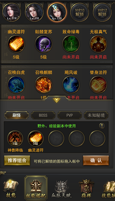Image resolution: width=115 pixels, height=201 pixels.
Task: Select the VIP10 解锁 locked hero slot
Action: pos(80,12)
